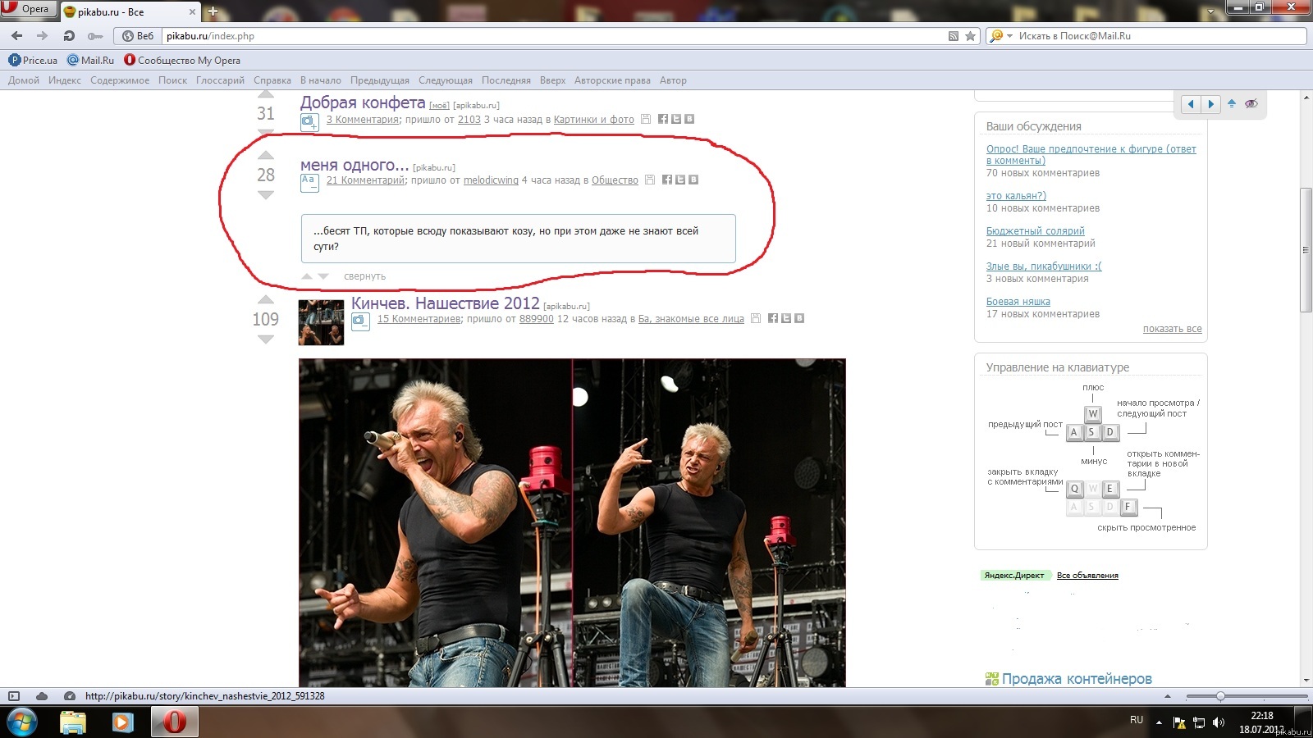Open the search engine dropdown arrow
Image resolution: width=1313 pixels, height=738 pixels.
1009,36
